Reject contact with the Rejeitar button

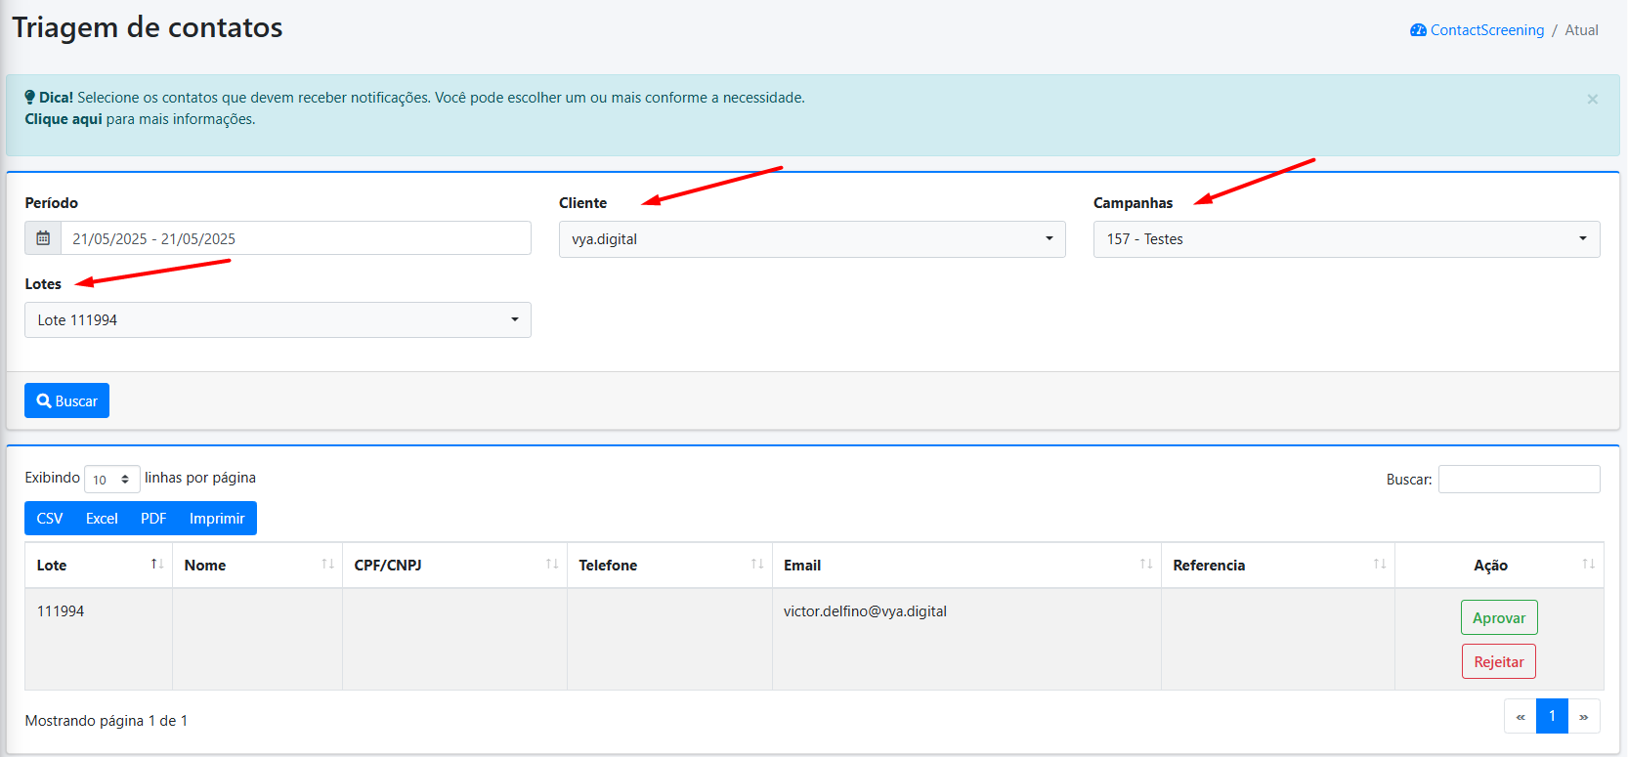pyautogui.click(x=1498, y=662)
